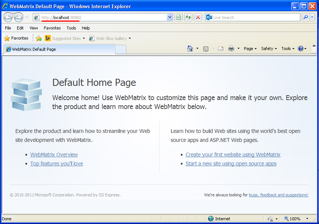Open the Page command bar menu
The width and height of the screenshot is (319, 224).
tap(250, 49)
